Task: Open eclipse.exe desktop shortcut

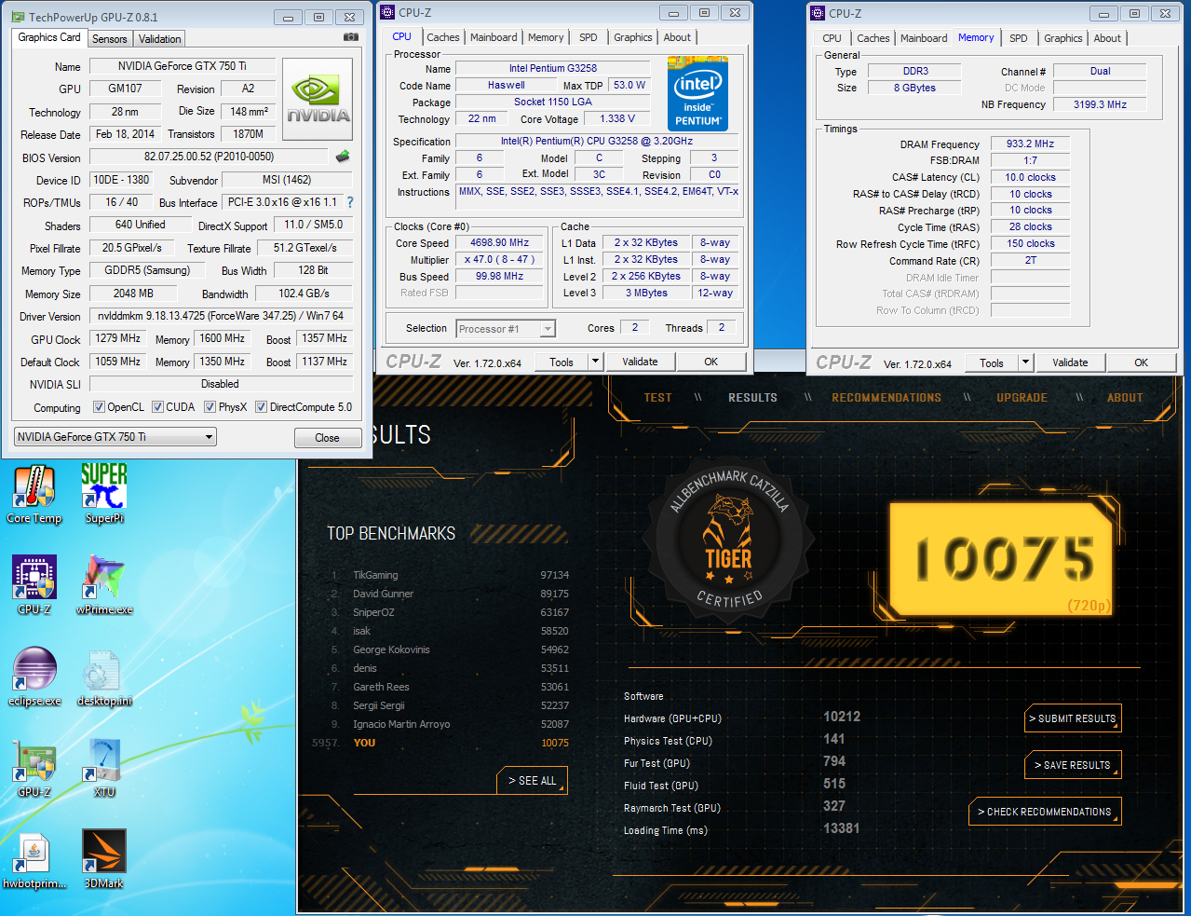Action: (34, 677)
